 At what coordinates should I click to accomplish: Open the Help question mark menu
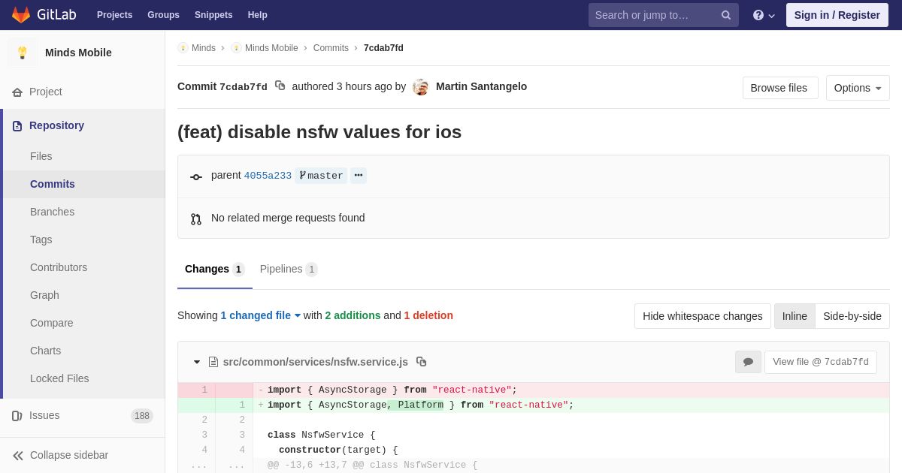pos(763,15)
